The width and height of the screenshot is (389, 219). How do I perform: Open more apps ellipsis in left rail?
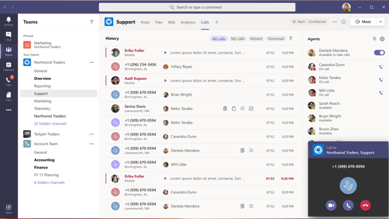click(8, 110)
